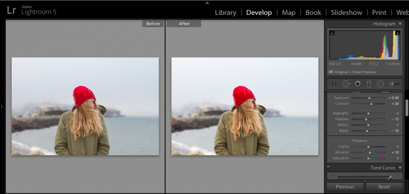
Task: Expand the bottom right panel arrow
Action: (x=365, y=181)
